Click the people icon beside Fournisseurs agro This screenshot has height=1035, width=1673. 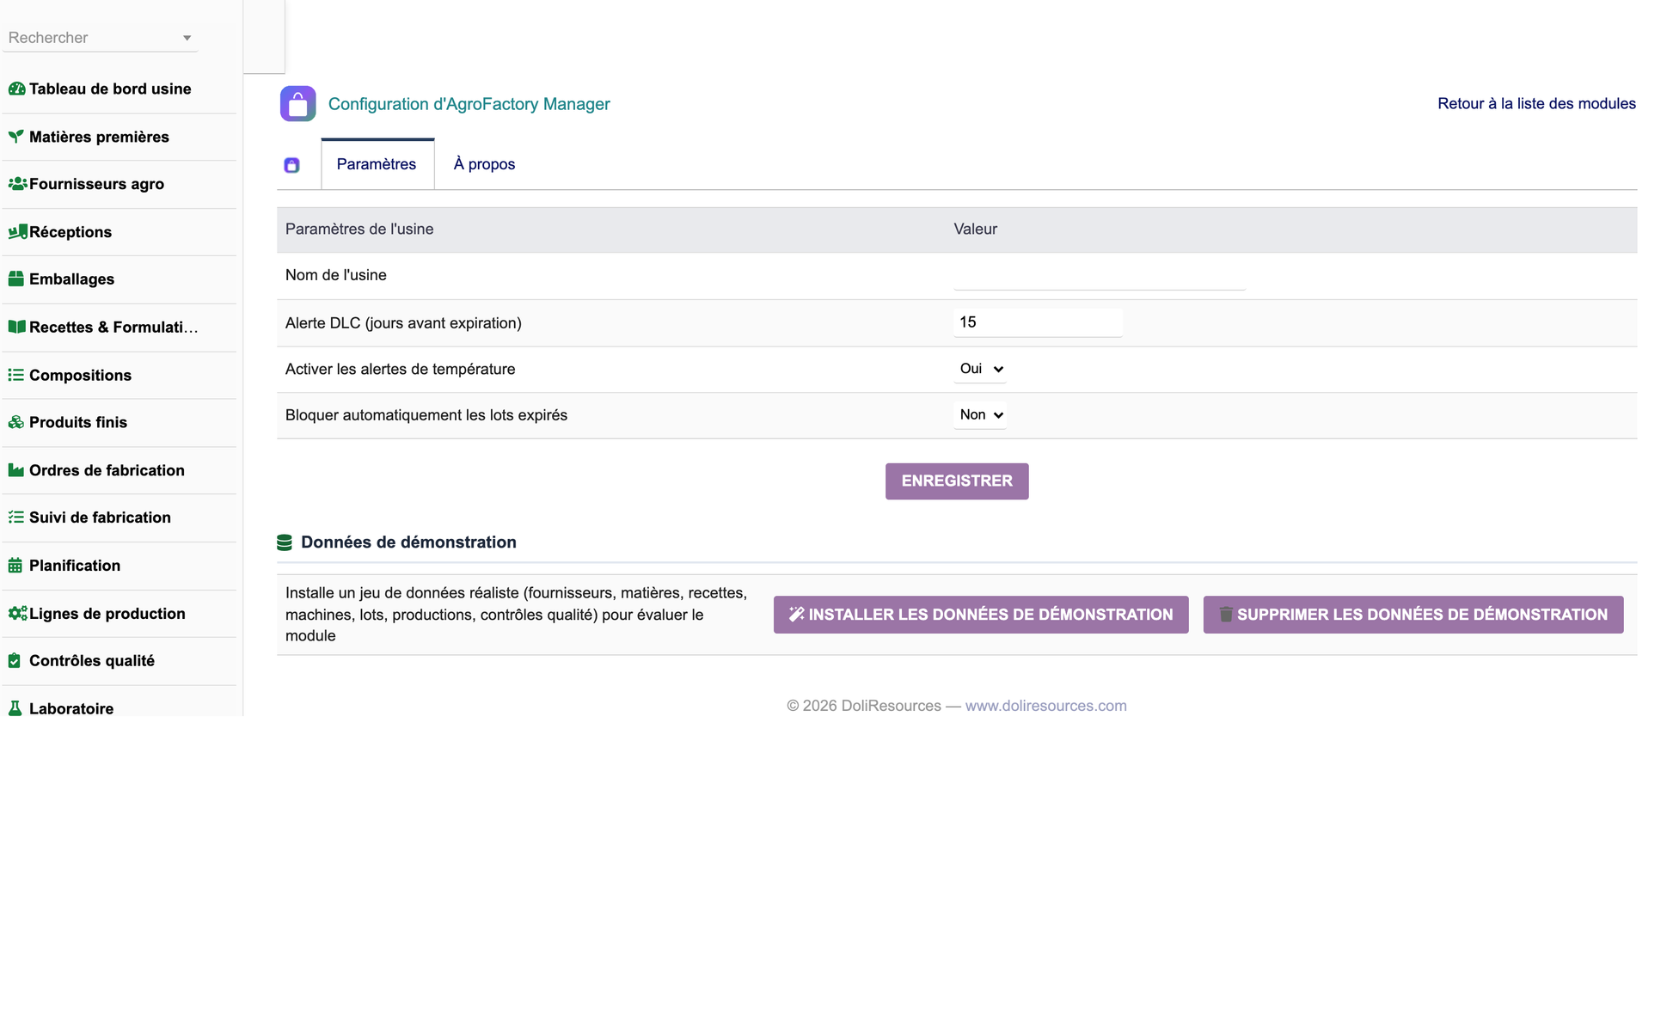click(17, 184)
